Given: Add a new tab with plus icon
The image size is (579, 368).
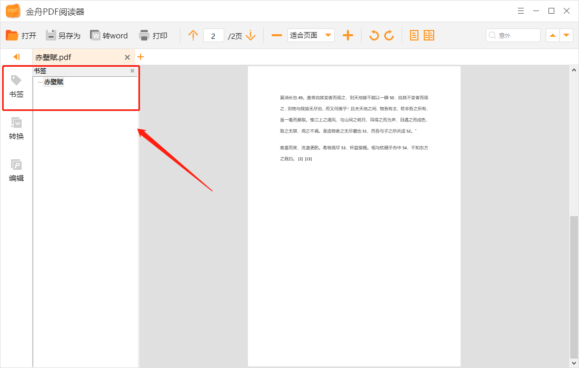Looking at the screenshot, I should 141,57.
